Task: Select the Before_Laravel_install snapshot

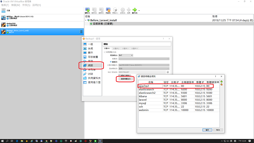Action: (103, 20)
